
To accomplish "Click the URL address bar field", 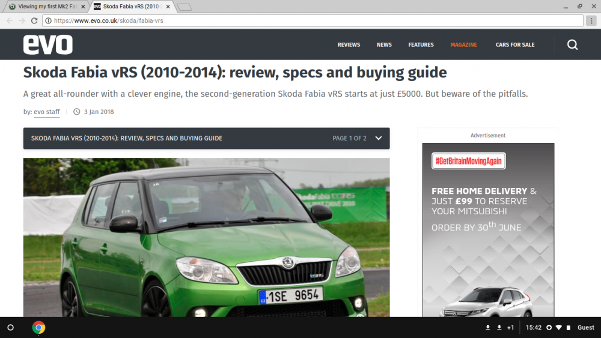I will 313,20.
